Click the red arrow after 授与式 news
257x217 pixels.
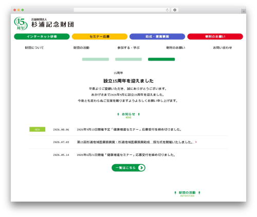click(196, 142)
